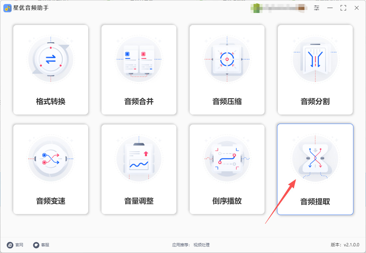Open the settings sliders icon in title bar
Viewport: 366px width, 253px height.
[x=316, y=8]
